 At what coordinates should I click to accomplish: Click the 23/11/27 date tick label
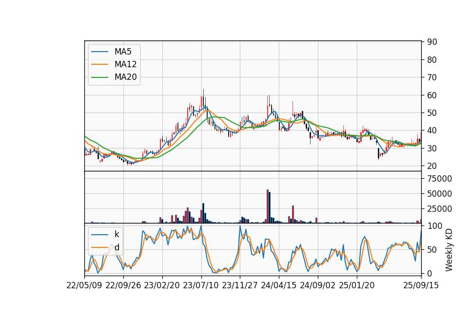pyautogui.click(x=240, y=285)
